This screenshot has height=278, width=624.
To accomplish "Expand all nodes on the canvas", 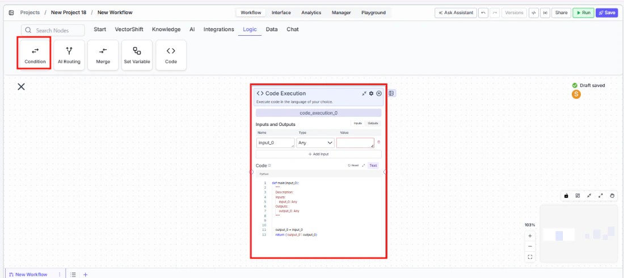I will (x=601, y=196).
